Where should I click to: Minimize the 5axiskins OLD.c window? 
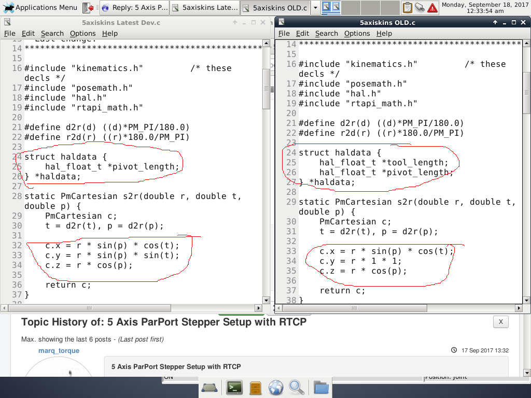point(505,23)
